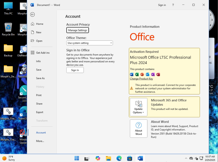Open File Explorer from the taskbar
The height and width of the screenshot is (162, 218).
coord(108,158)
